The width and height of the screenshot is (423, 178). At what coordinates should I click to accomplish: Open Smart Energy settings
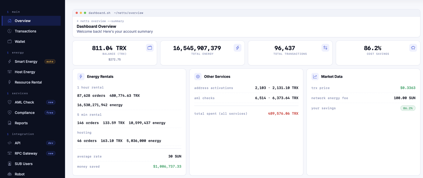(31, 61)
